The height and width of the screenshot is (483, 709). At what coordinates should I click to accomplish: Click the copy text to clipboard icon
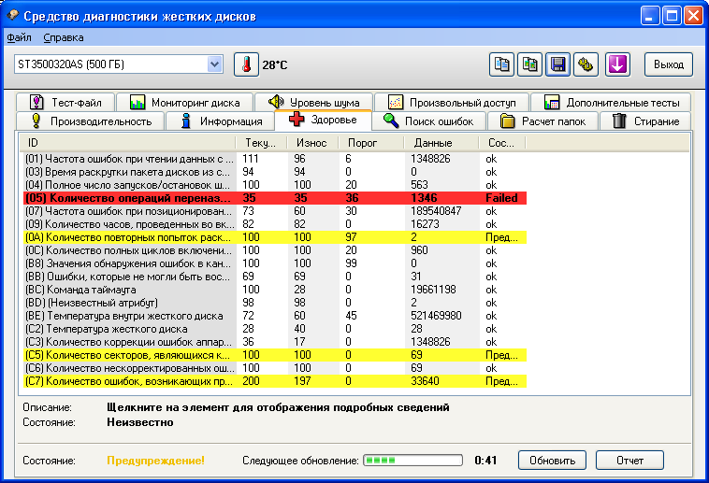pos(502,64)
